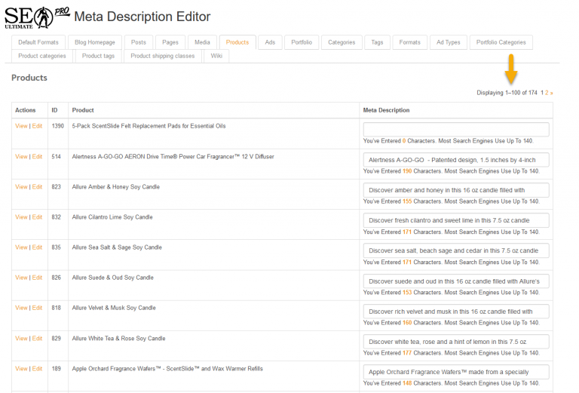Image resolution: width=579 pixels, height=393 pixels.
Task: Focus meta description for Allure Cilantro Lime Candle
Action: pyautogui.click(x=455, y=220)
